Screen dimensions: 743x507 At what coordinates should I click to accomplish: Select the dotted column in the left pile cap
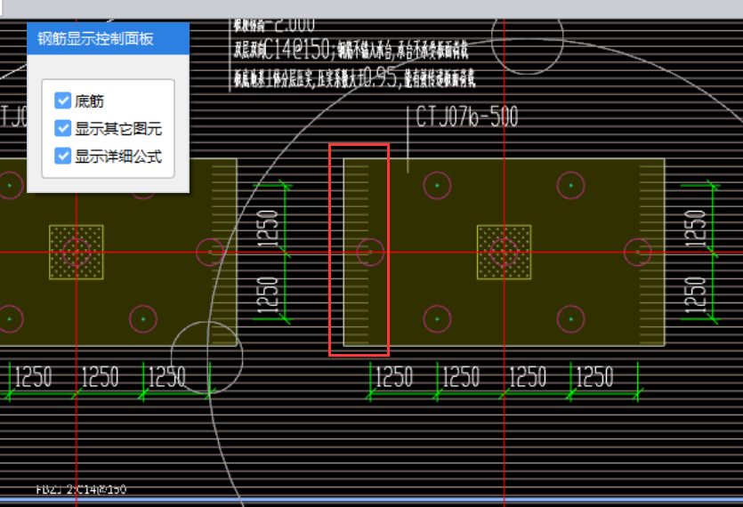click(x=77, y=252)
